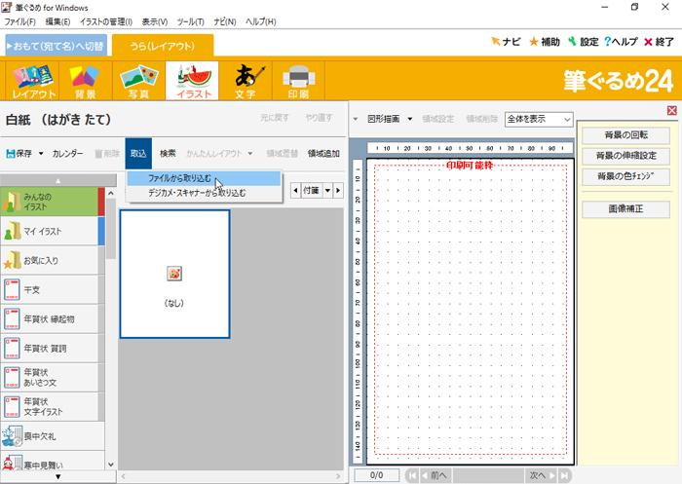
Task: Select the (なし) blank illustration thumbnail
Action: tap(174, 274)
